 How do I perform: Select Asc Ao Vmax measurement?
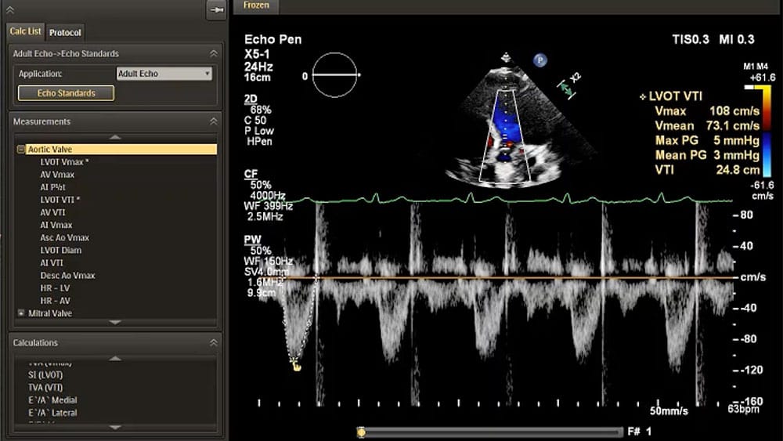pyautogui.click(x=64, y=237)
